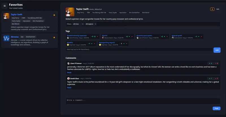Downvote the #squad goals tag
Image resolution: width=226 pixels, height=117 pixels.
[x=201, y=37]
